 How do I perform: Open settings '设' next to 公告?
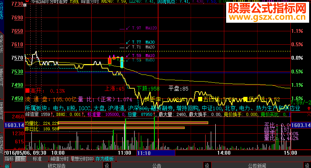point(207,165)
